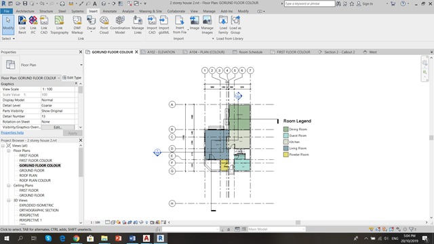Open the File menu

pyautogui.click(x=6, y=11)
